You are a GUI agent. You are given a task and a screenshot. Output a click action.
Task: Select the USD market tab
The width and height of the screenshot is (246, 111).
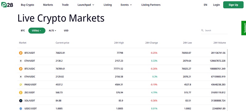point(66,31)
